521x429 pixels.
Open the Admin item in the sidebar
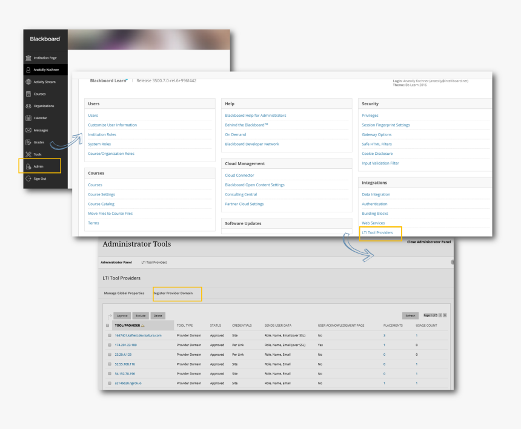tap(38, 166)
